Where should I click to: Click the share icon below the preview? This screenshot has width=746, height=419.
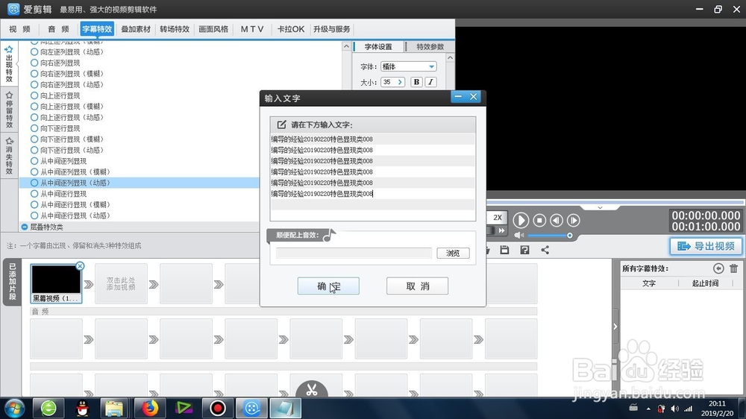pyautogui.click(x=545, y=250)
